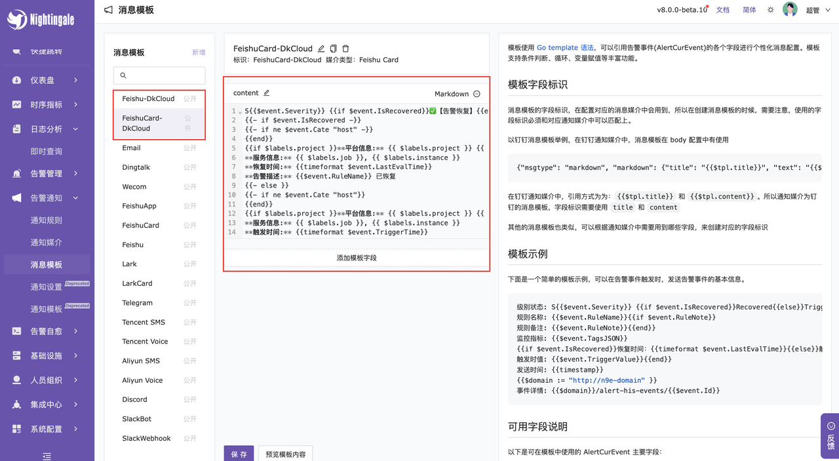Switch language via 简体 toggle

749,10
